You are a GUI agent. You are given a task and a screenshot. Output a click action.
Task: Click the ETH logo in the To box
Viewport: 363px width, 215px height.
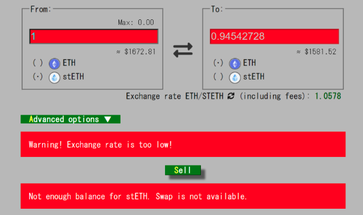(x=235, y=64)
